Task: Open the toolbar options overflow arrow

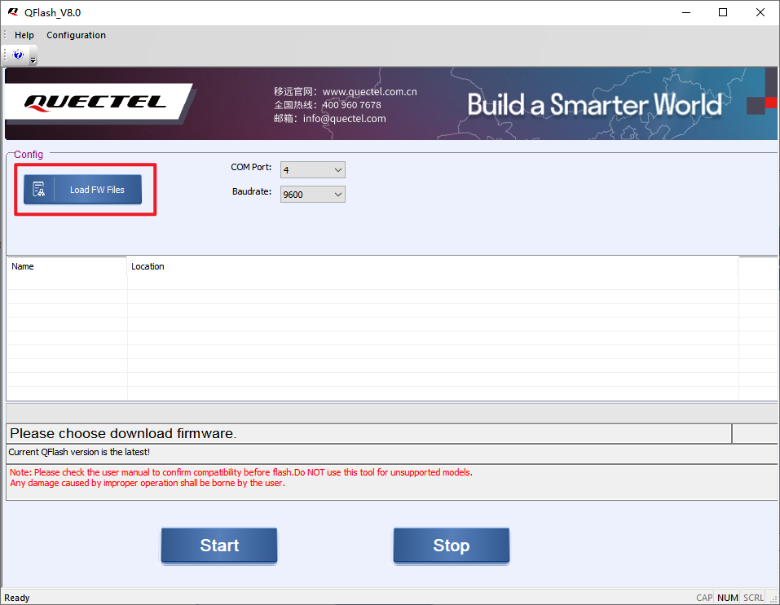Action: click(33, 60)
